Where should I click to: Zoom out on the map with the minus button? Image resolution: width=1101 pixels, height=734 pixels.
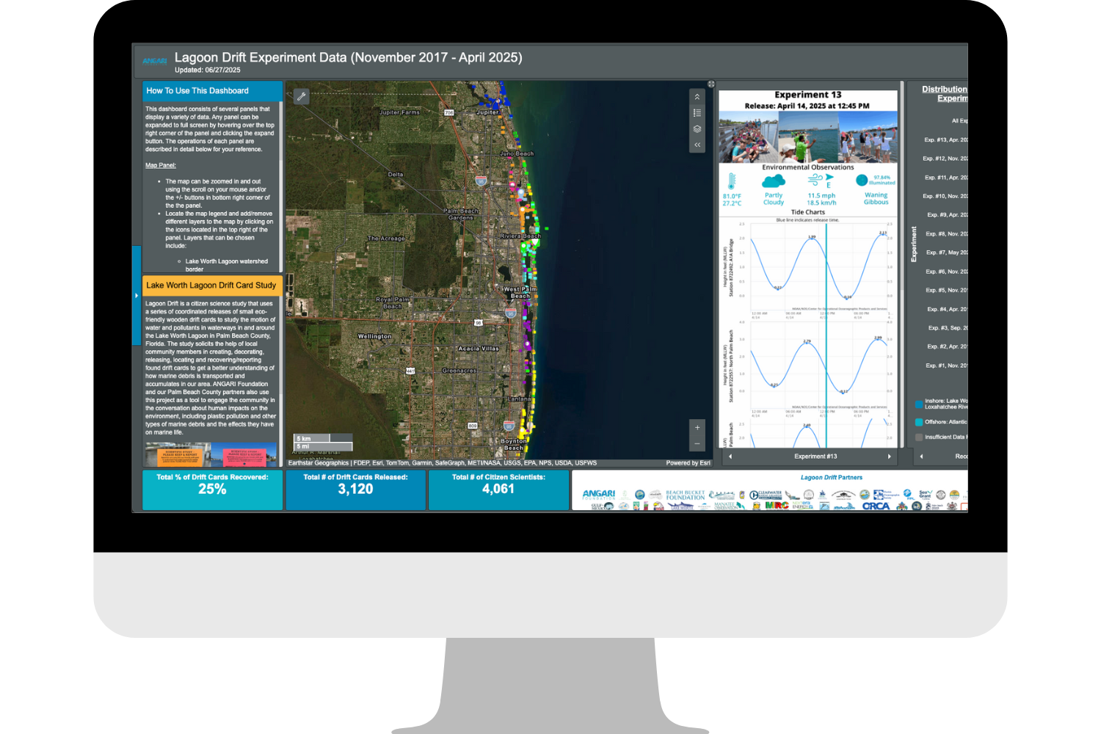tap(697, 443)
